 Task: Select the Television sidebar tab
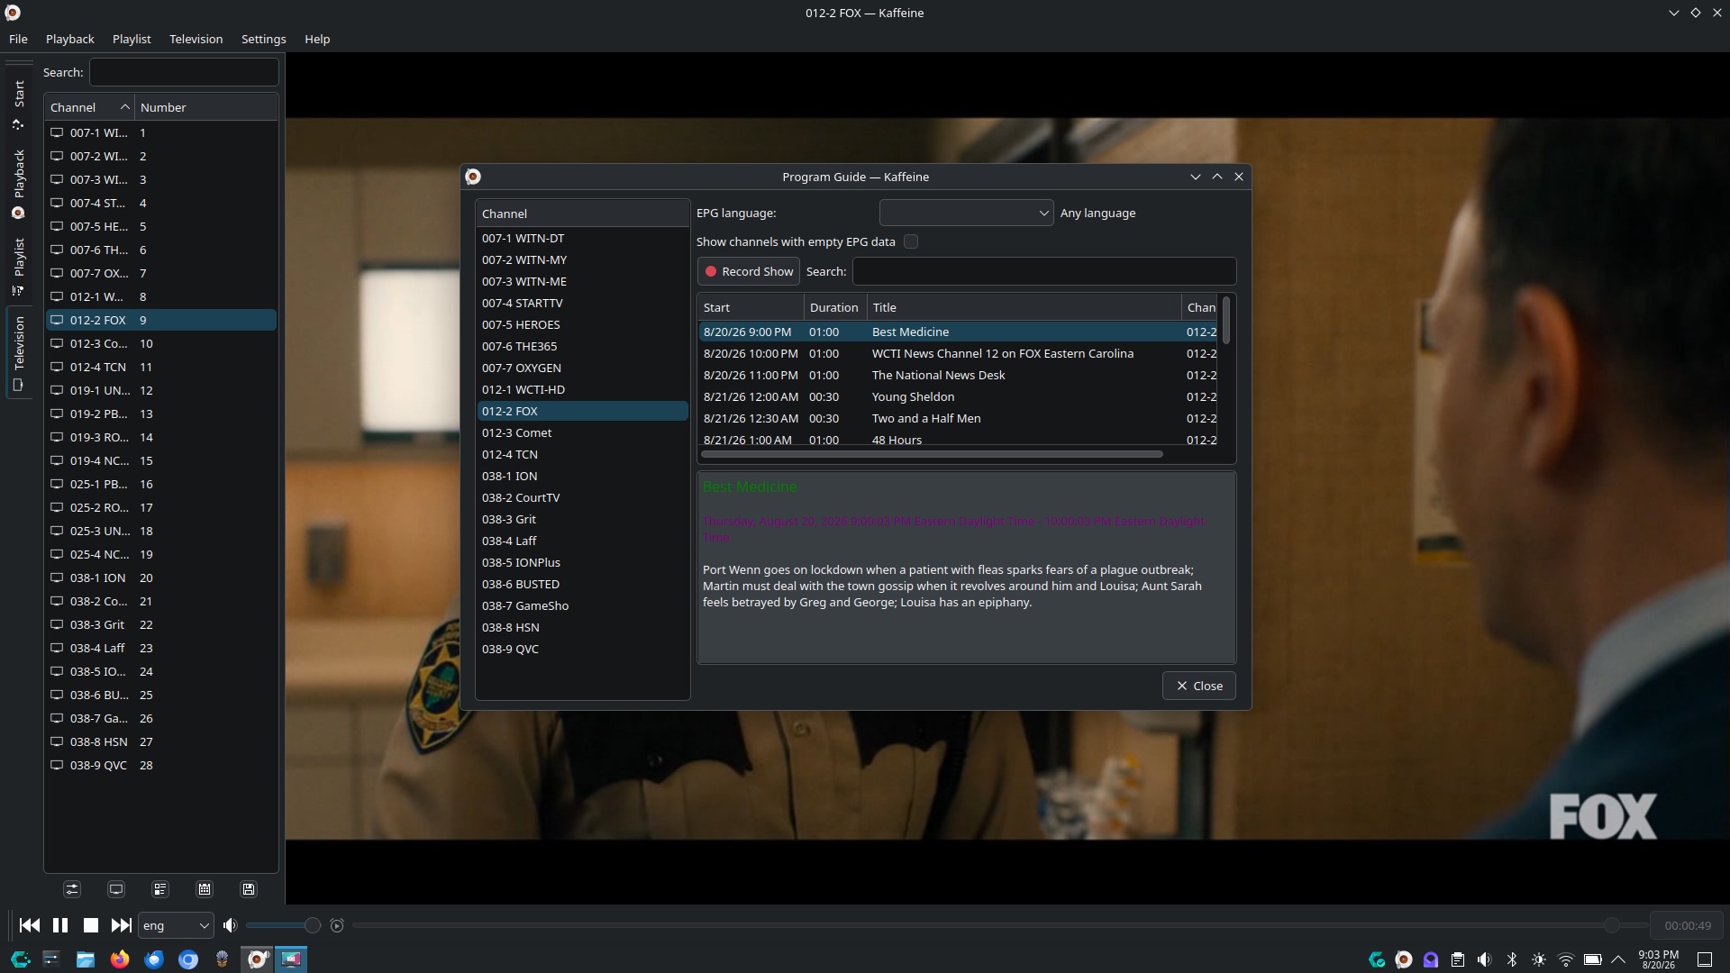[x=18, y=354]
